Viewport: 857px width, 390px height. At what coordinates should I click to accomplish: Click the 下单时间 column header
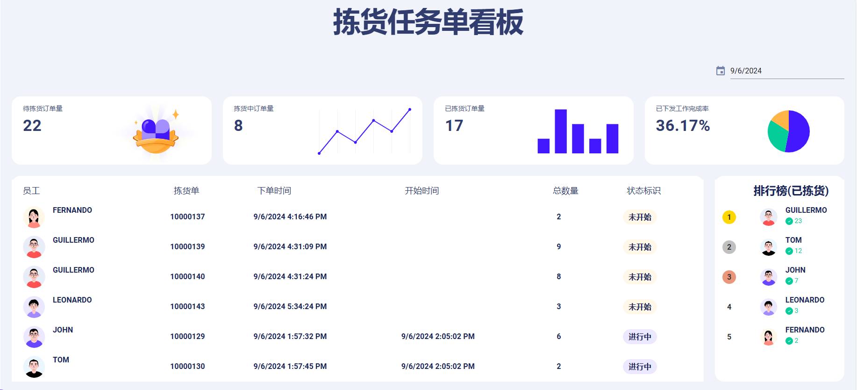point(274,191)
